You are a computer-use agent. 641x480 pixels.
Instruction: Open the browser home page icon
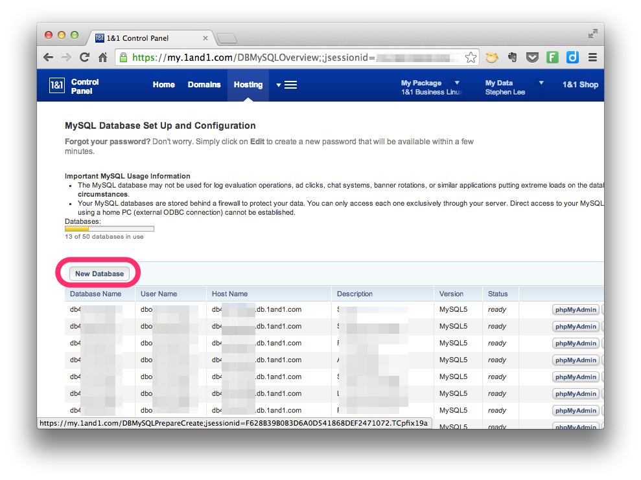[102, 58]
